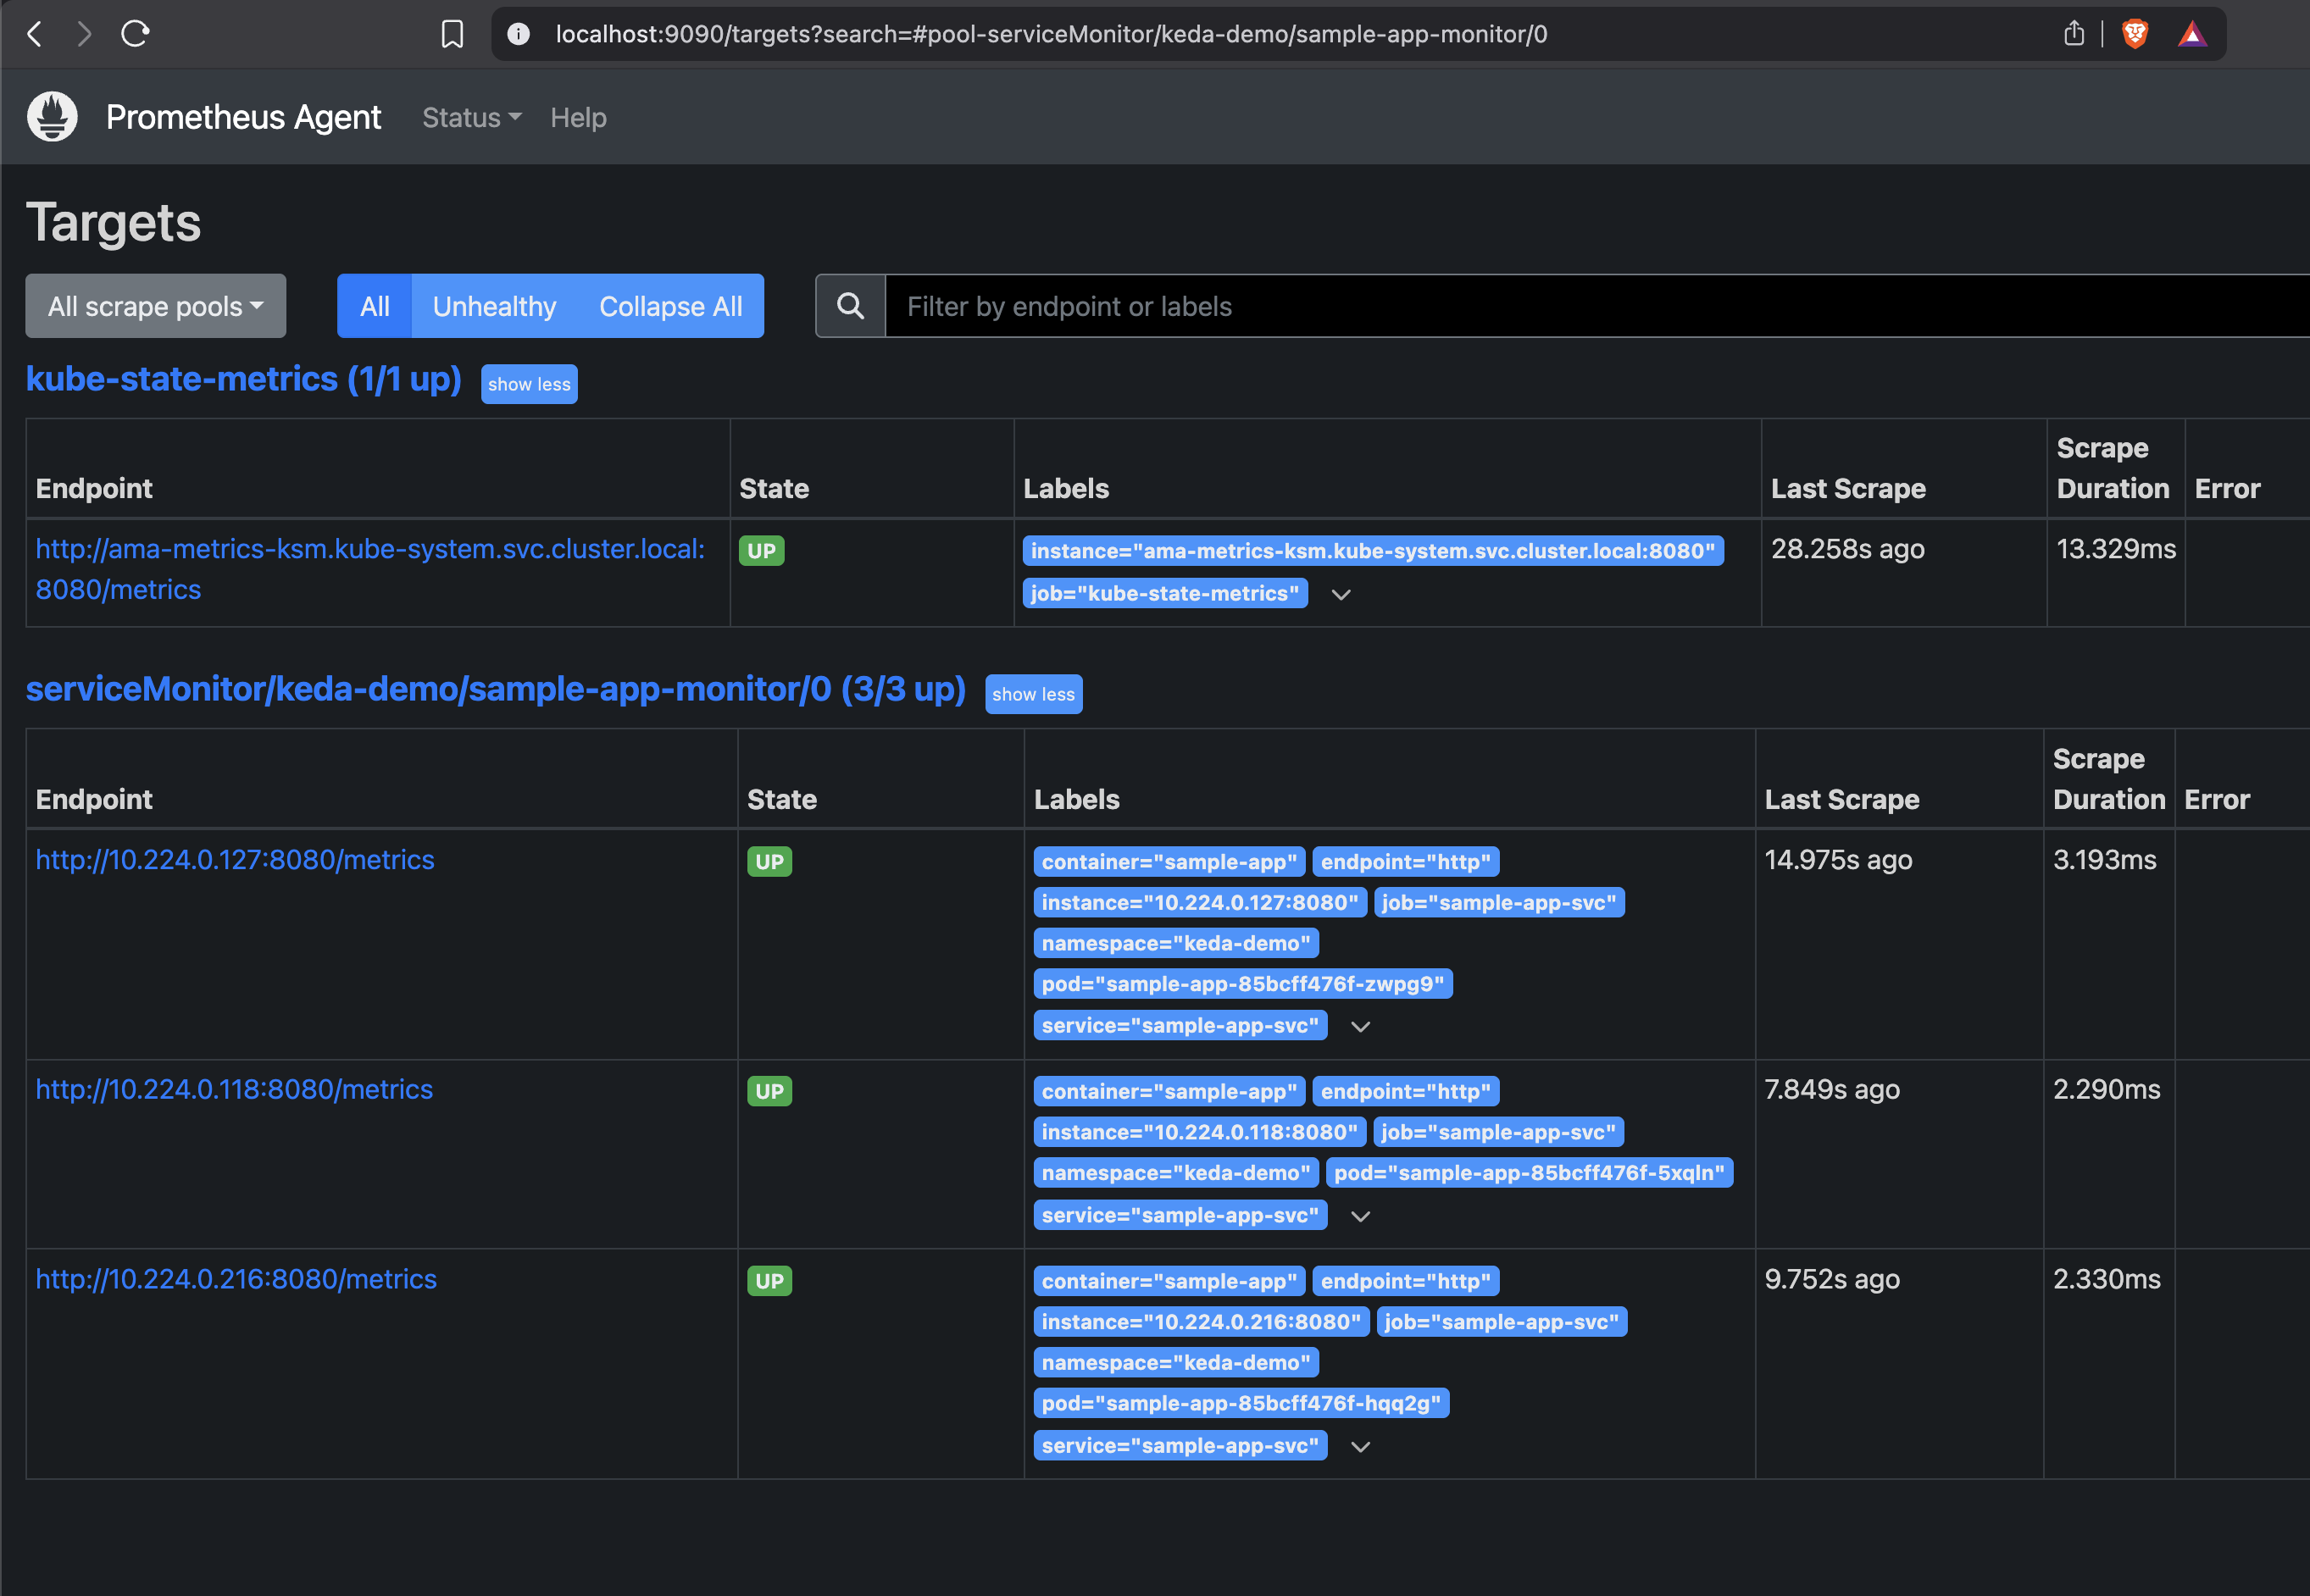This screenshot has width=2310, height=1596.
Task: Click show less for sample-app-monitor pool
Action: (1033, 694)
